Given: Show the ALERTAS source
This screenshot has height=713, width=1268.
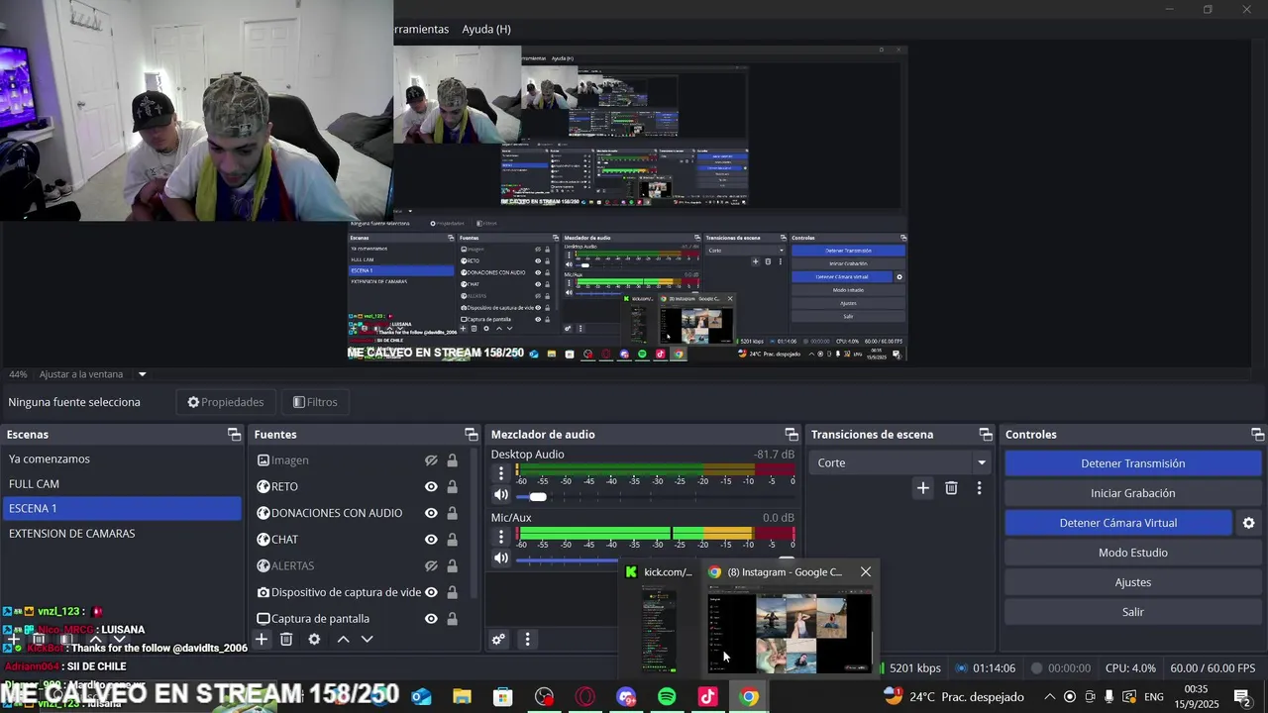Looking at the screenshot, I should pos(431,565).
